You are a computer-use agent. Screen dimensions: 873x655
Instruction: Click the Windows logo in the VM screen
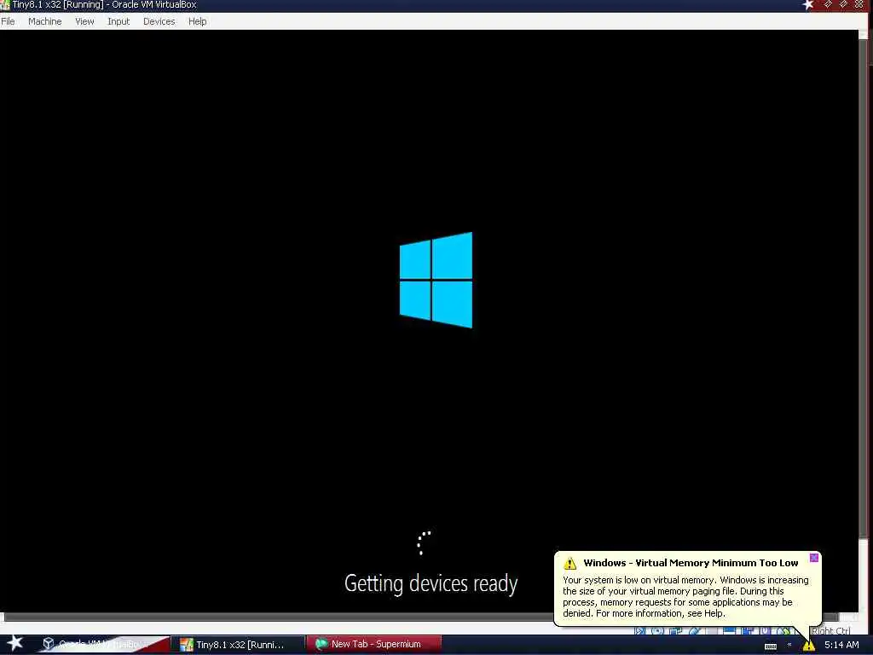436,280
